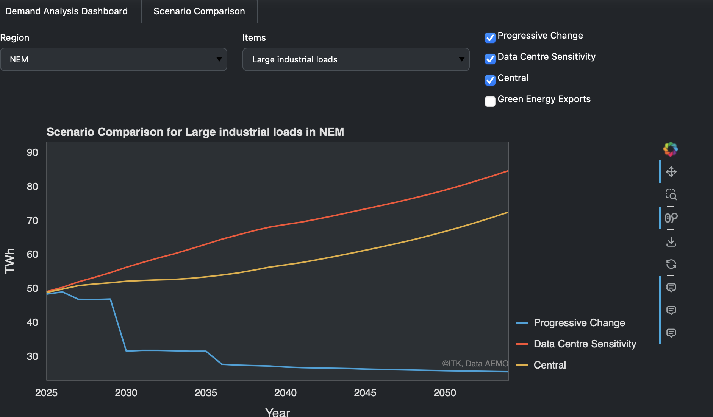Click the yellow Central legend line swatch

(x=522, y=365)
